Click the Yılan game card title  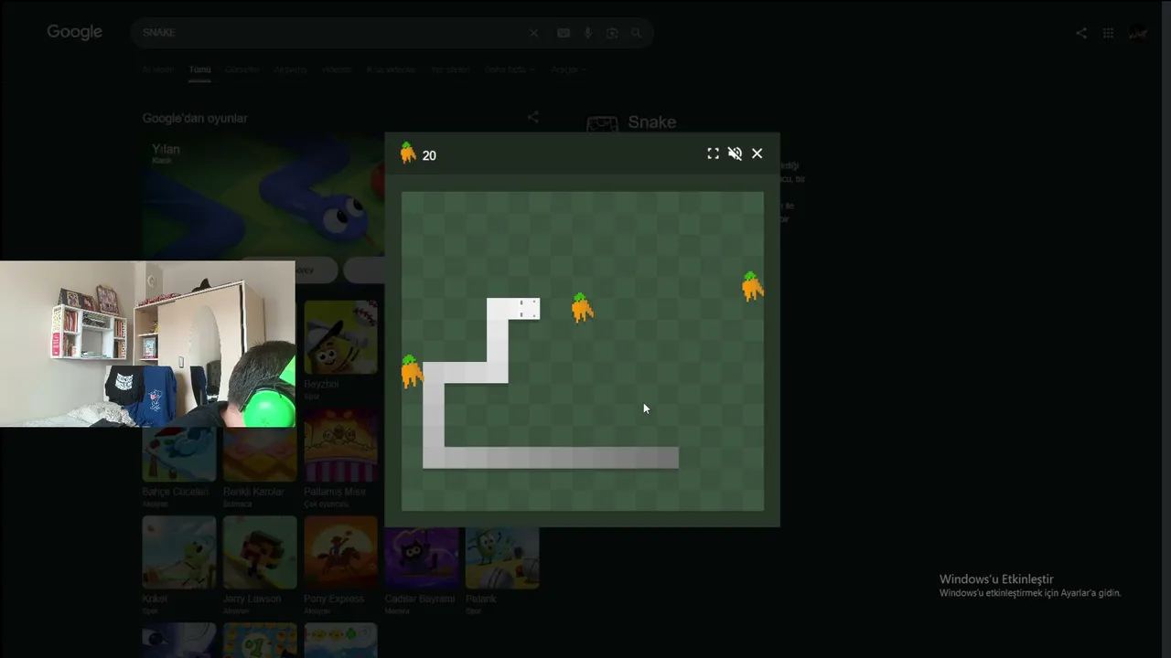click(x=166, y=149)
